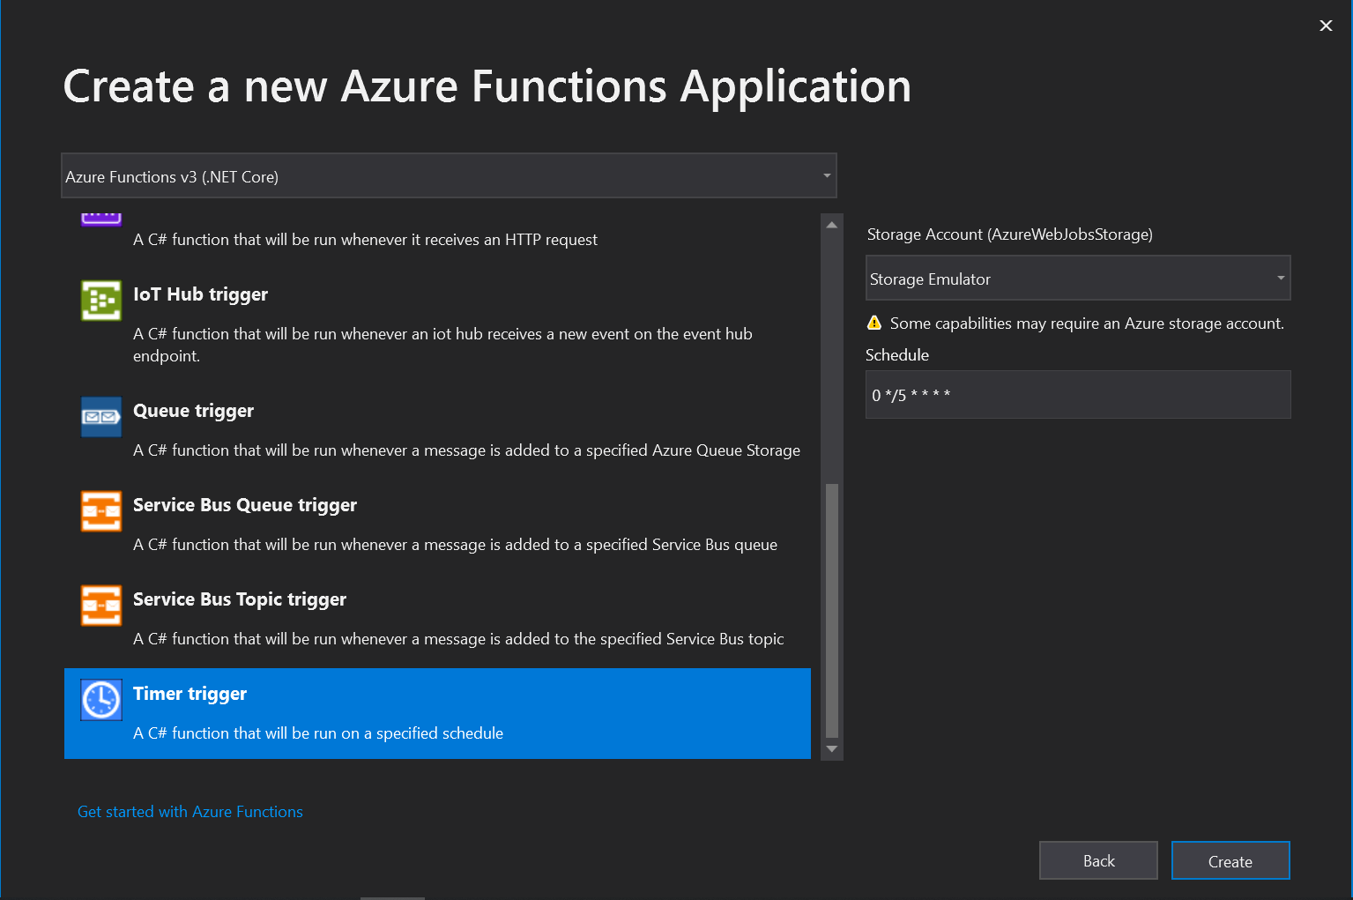
Task: Click the Queue trigger envelope icon
Action: pyautogui.click(x=101, y=417)
